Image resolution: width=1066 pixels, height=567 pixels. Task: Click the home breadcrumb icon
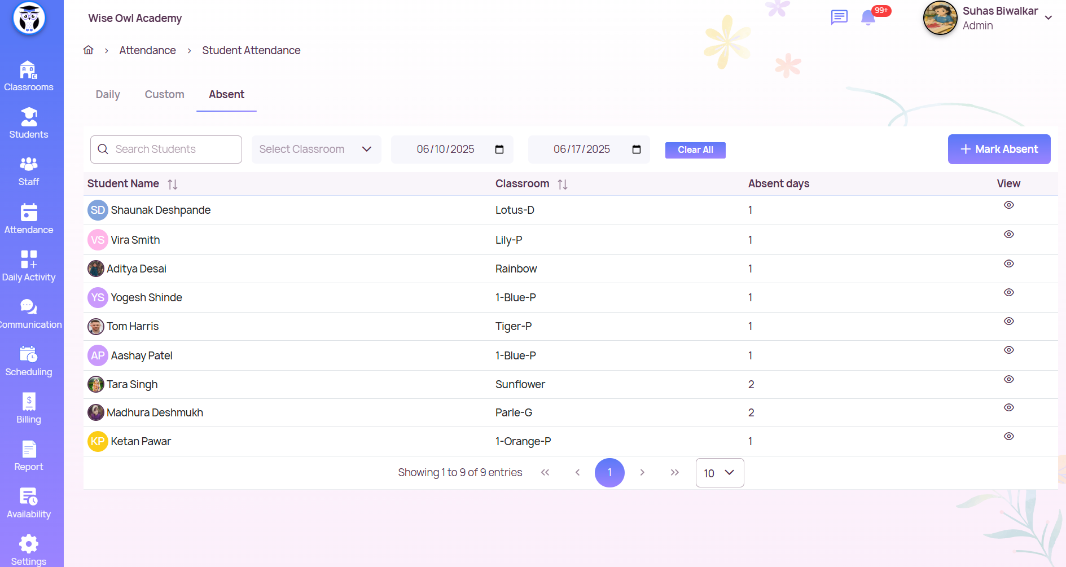click(x=89, y=50)
